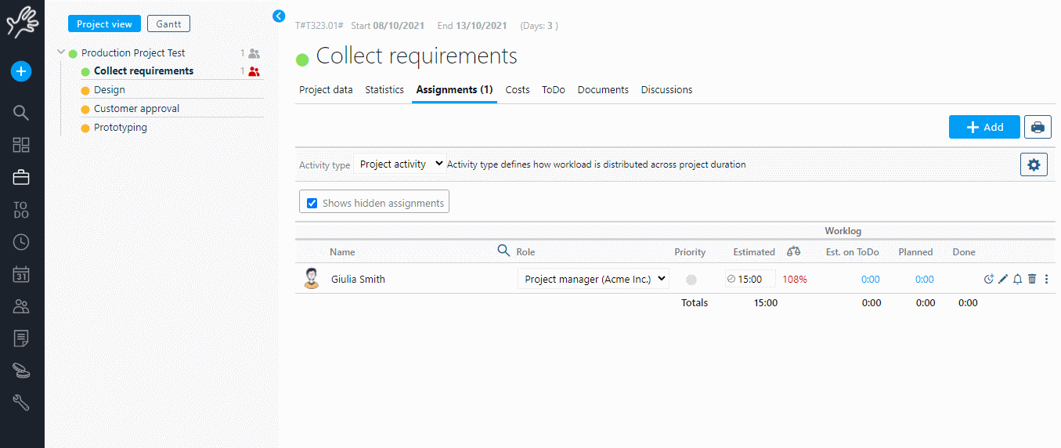Open the projects briefcase icon in sidebar
Image resolution: width=1061 pixels, height=448 pixels.
coord(21,178)
